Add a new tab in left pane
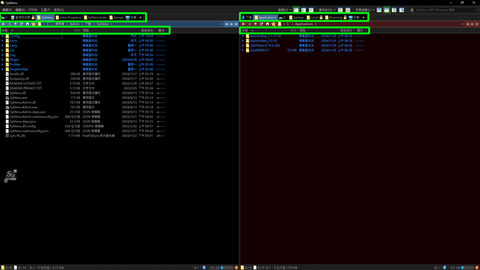Screen dimensions: 480x270 pos(140,17)
